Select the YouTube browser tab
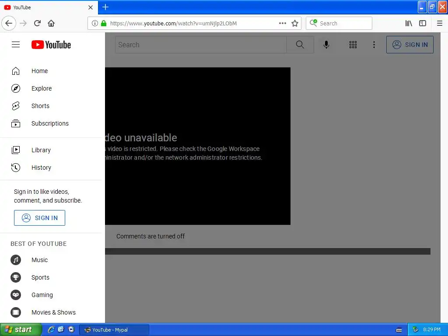The height and width of the screenshot is (336, 448). tap(49, 7)
